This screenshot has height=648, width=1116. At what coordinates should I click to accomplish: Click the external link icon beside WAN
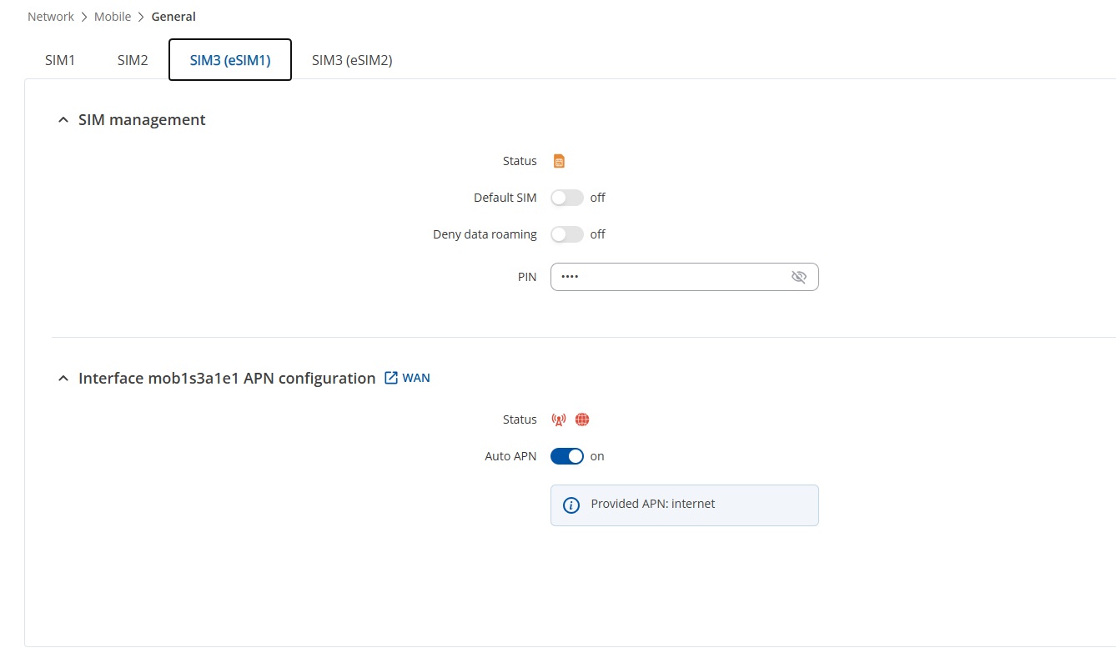(390, 378)
